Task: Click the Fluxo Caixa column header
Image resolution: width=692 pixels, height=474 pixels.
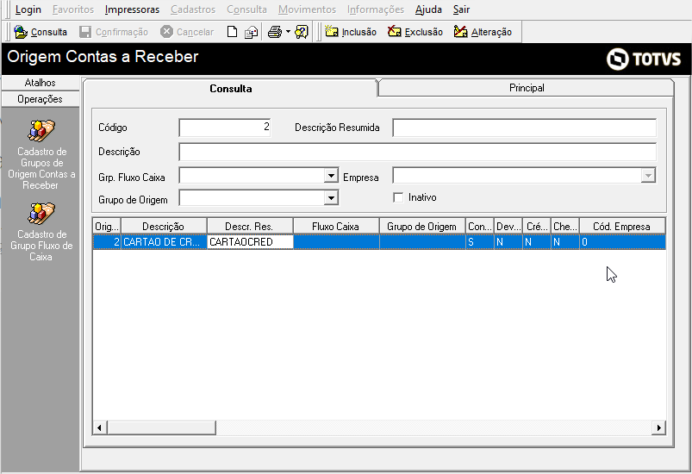Action: (x=336, y=227)
